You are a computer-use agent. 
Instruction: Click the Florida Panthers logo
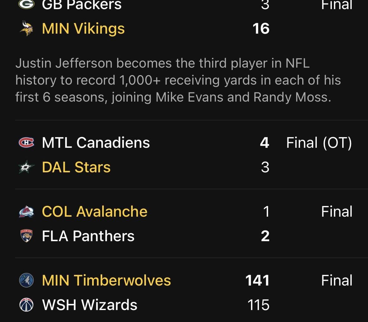[x=27, y=236]
